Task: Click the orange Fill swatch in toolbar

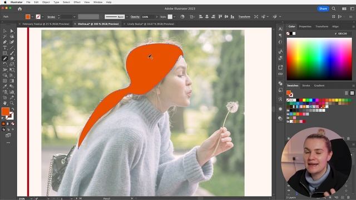Action: (x=5, y=111)
